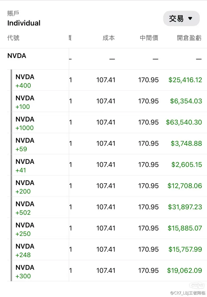The image size is (207, 297).
Task: Select the NVDA +1000 lot row
Action: click(x=107, y=123)
